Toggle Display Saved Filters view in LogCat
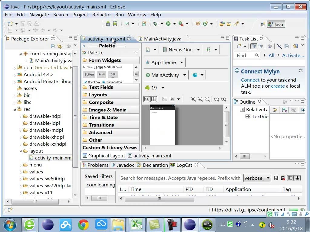 tap(290, 178)
